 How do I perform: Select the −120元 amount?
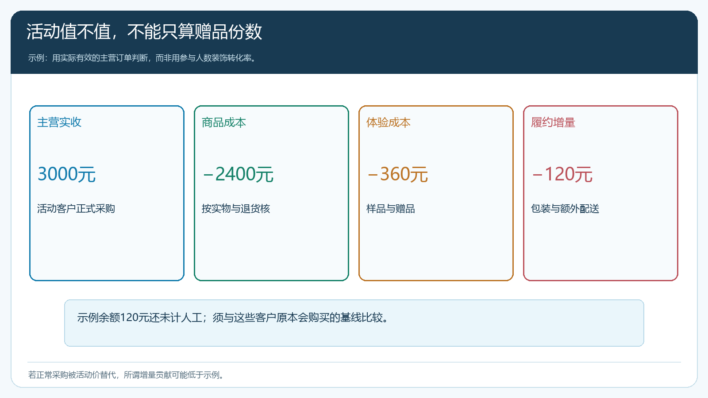tap(562, 174)
